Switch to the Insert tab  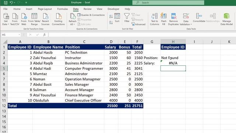(29, 9)
